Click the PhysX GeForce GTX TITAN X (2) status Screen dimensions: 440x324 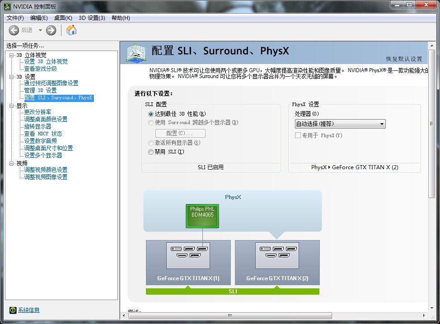(x=355, y=167)
